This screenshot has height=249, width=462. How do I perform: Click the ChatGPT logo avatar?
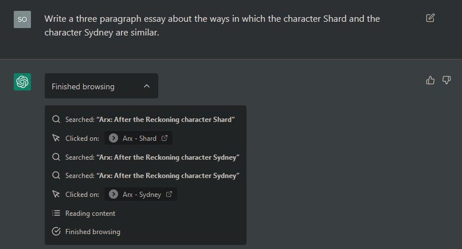(x=22, y=82)
